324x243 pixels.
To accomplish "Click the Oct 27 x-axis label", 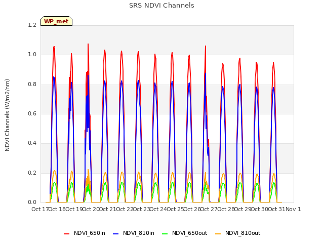I will pyautogui.click(x=209, y=209).
